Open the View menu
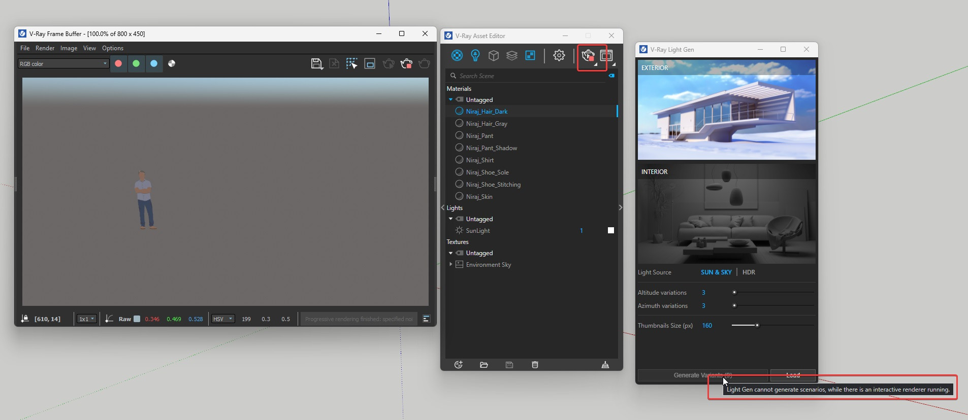Viewport: 968px width, 420px height. tap(89, 48)
